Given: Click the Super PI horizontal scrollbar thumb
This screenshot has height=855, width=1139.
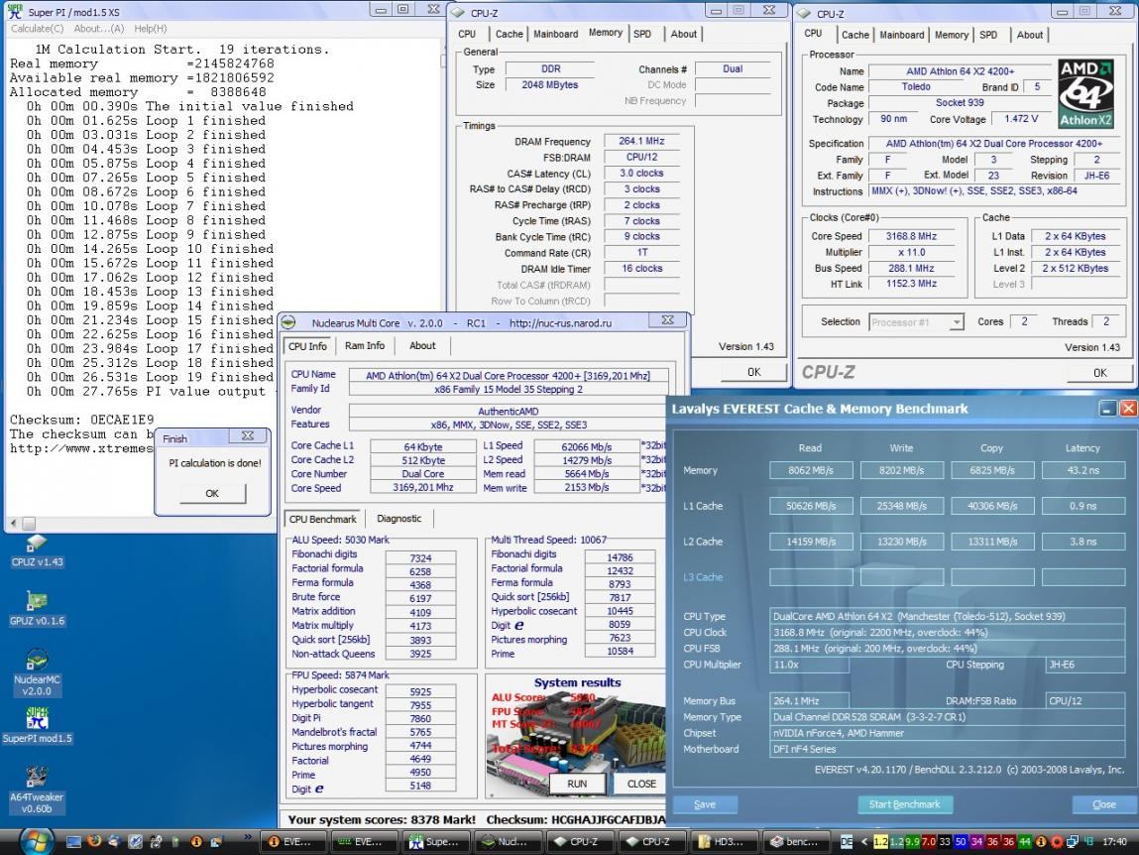Looking at the screenshot, I should pos(29,523).
